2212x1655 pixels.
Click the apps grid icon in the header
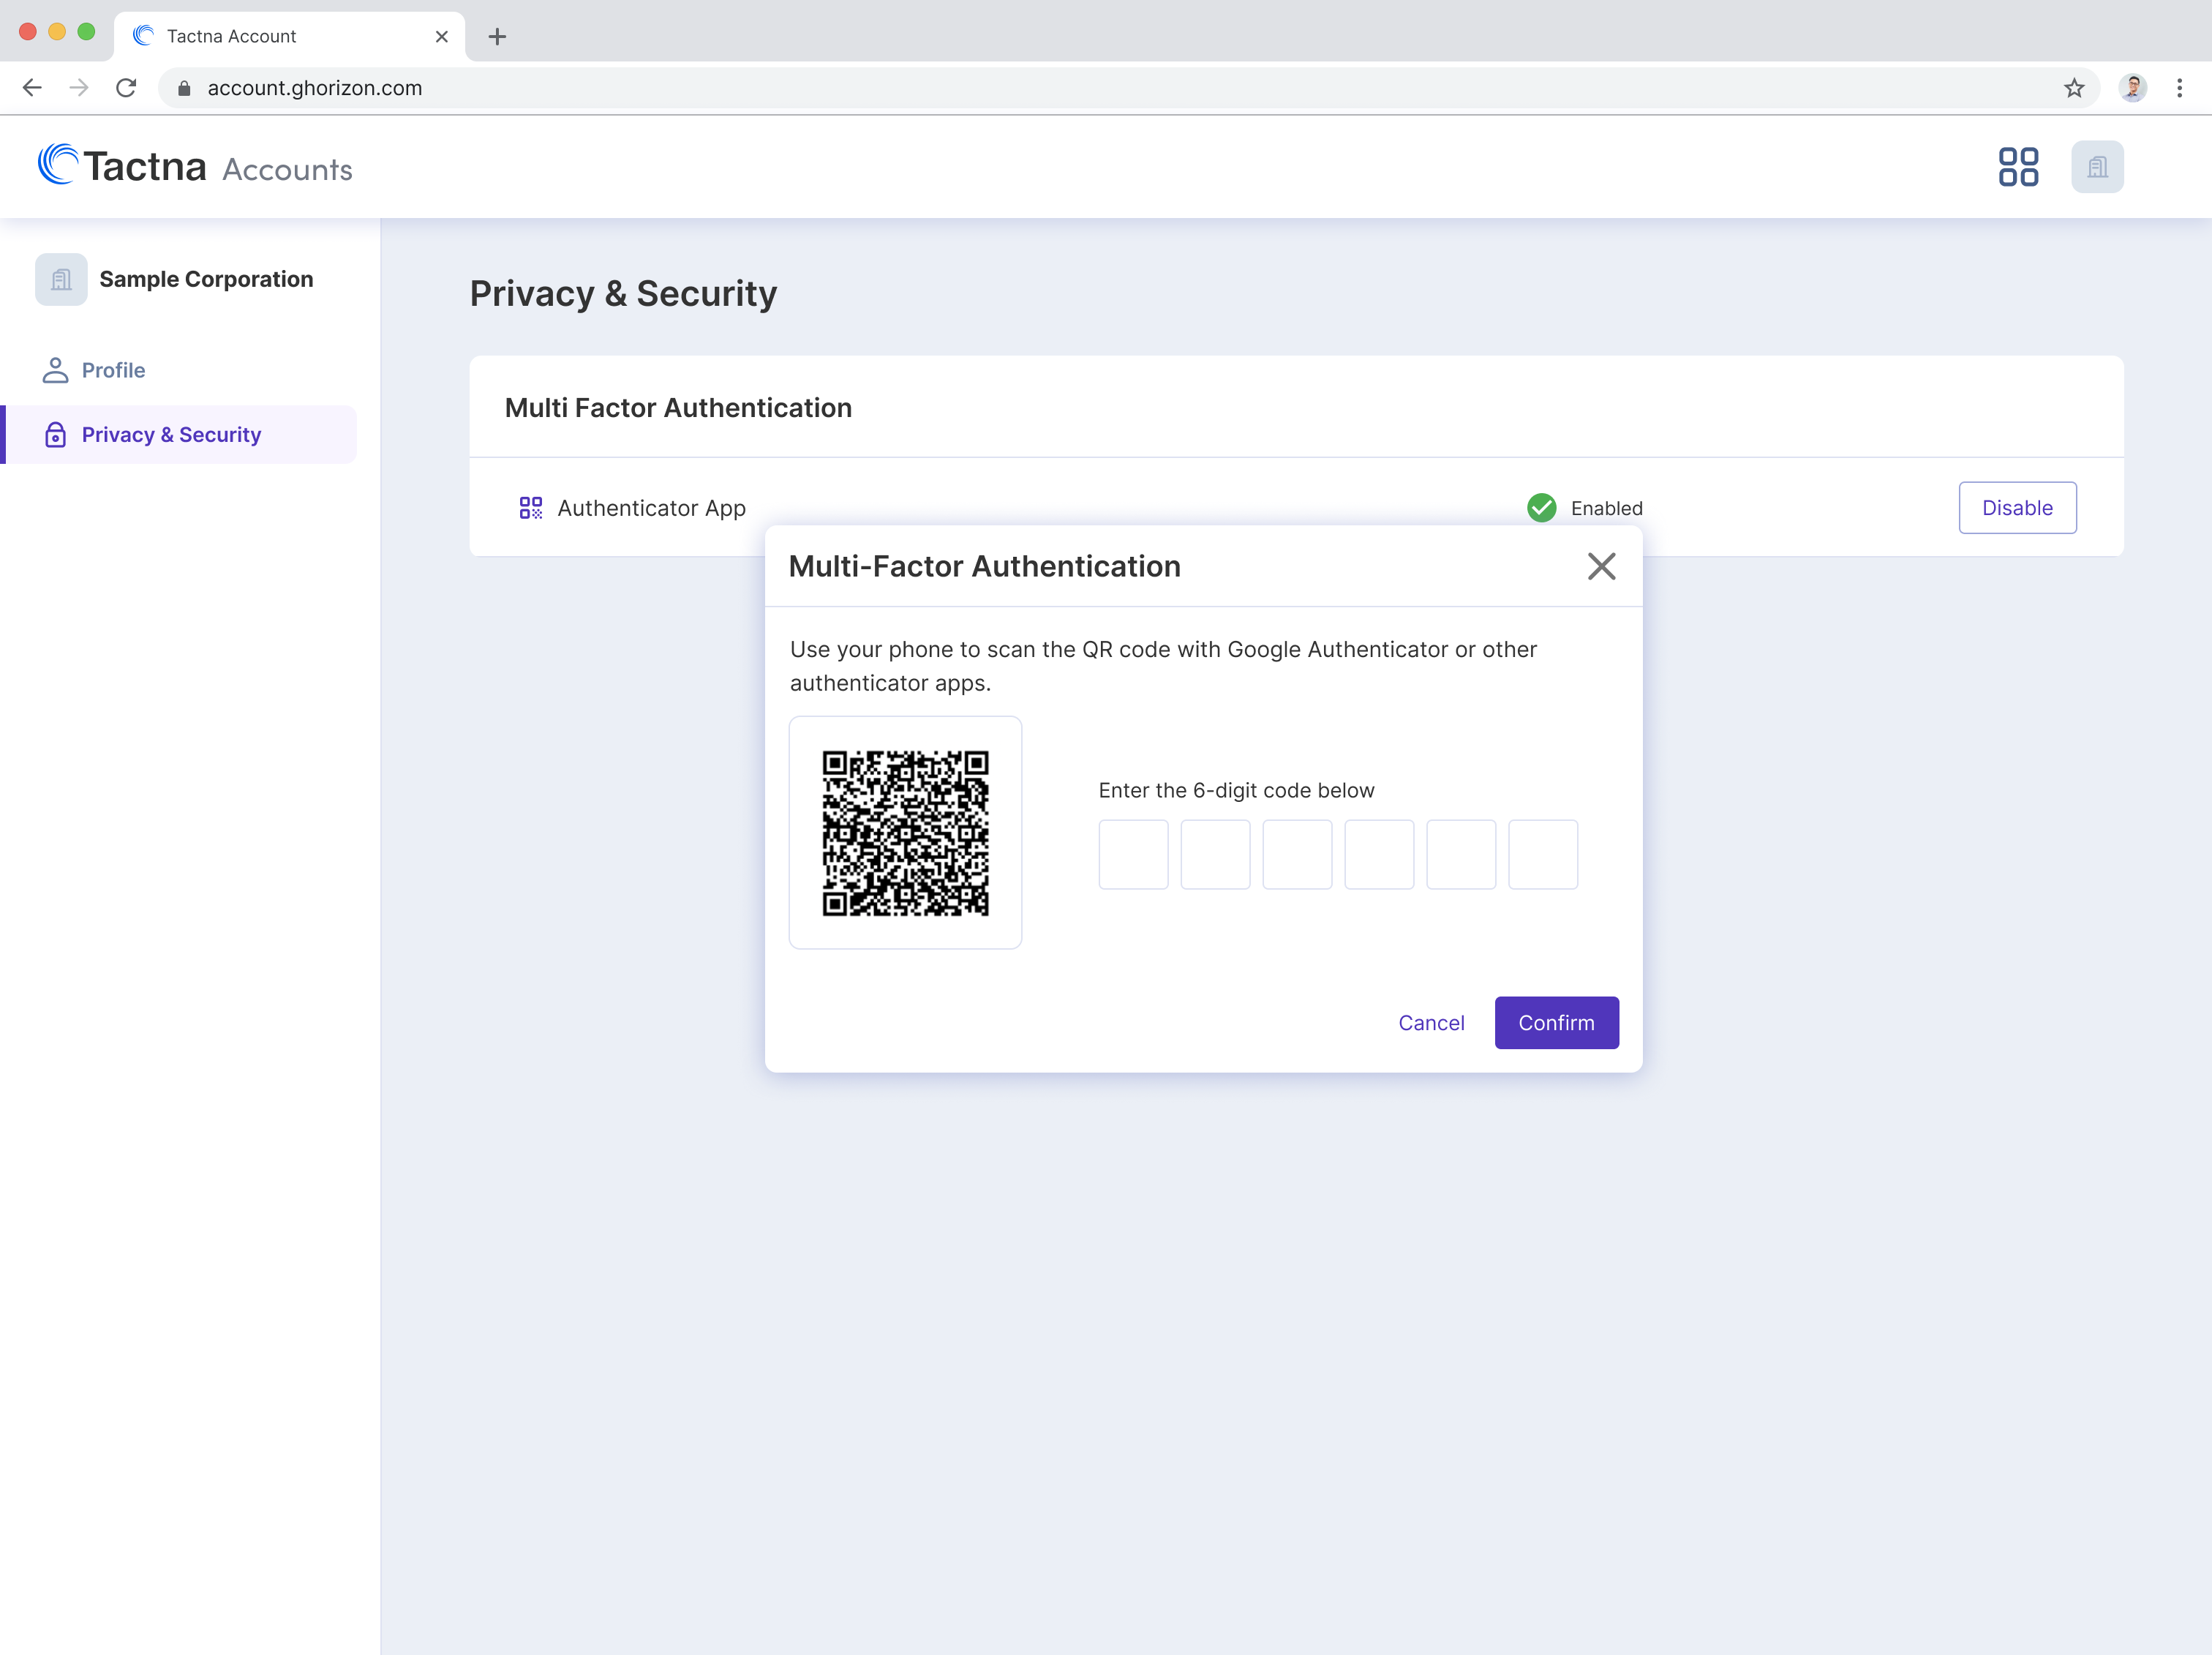(x=2018, y=166)
